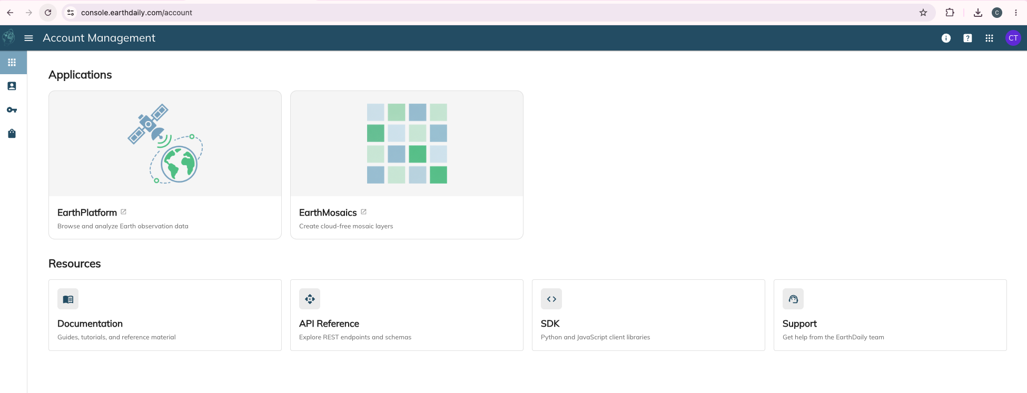Click the EarthDaily logo icon
Image resolution: width=1027 pixels, height=393 pixels.
point(8,37)
